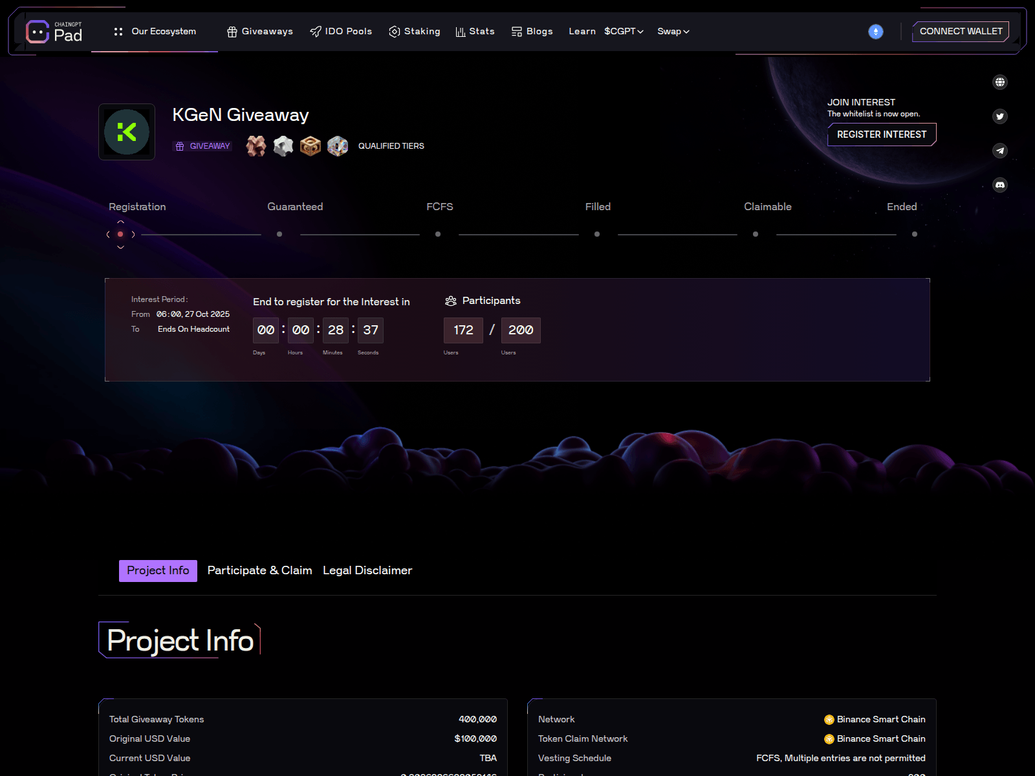
Task: Click the Participants people icon
Action: coord(451,301)
